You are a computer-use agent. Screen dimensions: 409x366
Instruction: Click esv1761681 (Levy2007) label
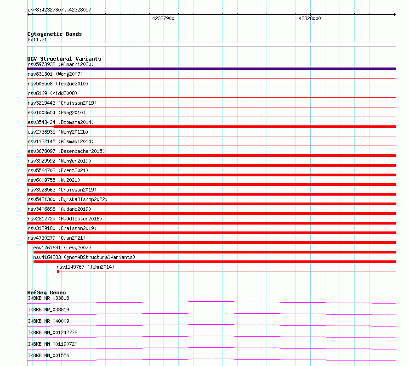click(x=62, y=248)
